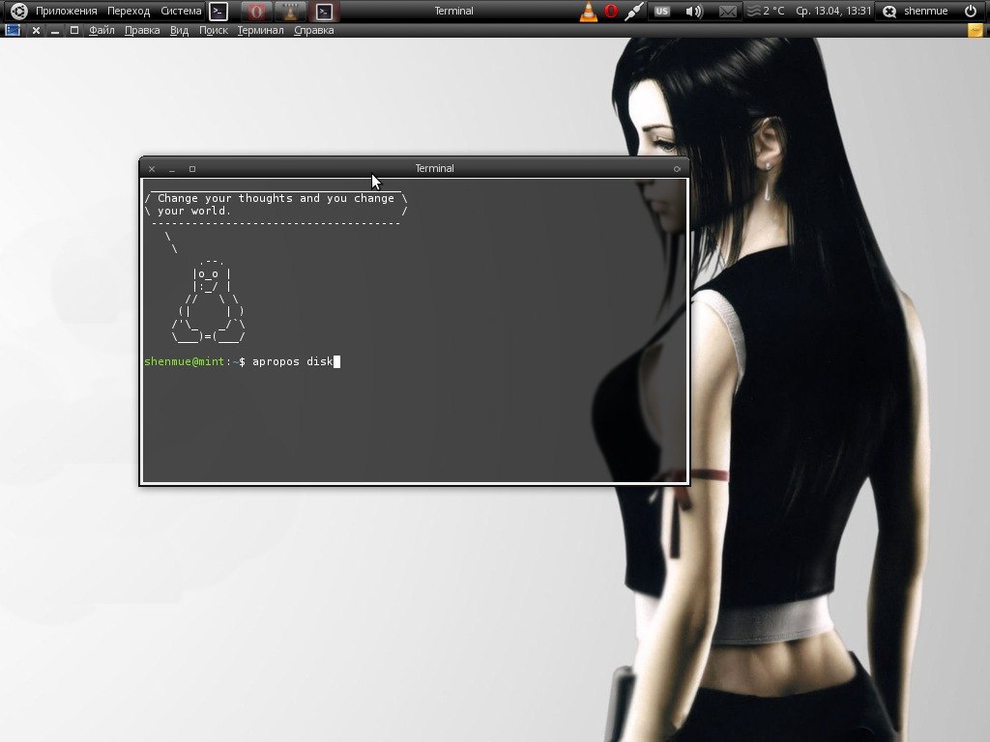
Task: Switch to the Opera window in the taskbar
Action: point(256,11)
